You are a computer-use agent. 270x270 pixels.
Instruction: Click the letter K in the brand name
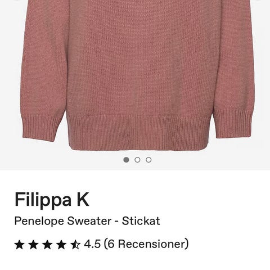click(x=82, y=199)
